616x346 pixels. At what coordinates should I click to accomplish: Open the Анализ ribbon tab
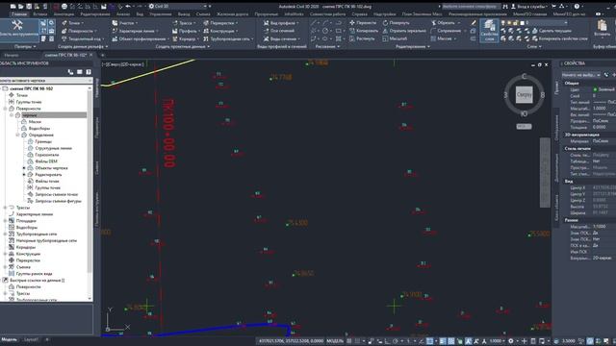tap(123, 14)
